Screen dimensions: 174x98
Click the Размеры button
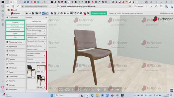(15, 22)
